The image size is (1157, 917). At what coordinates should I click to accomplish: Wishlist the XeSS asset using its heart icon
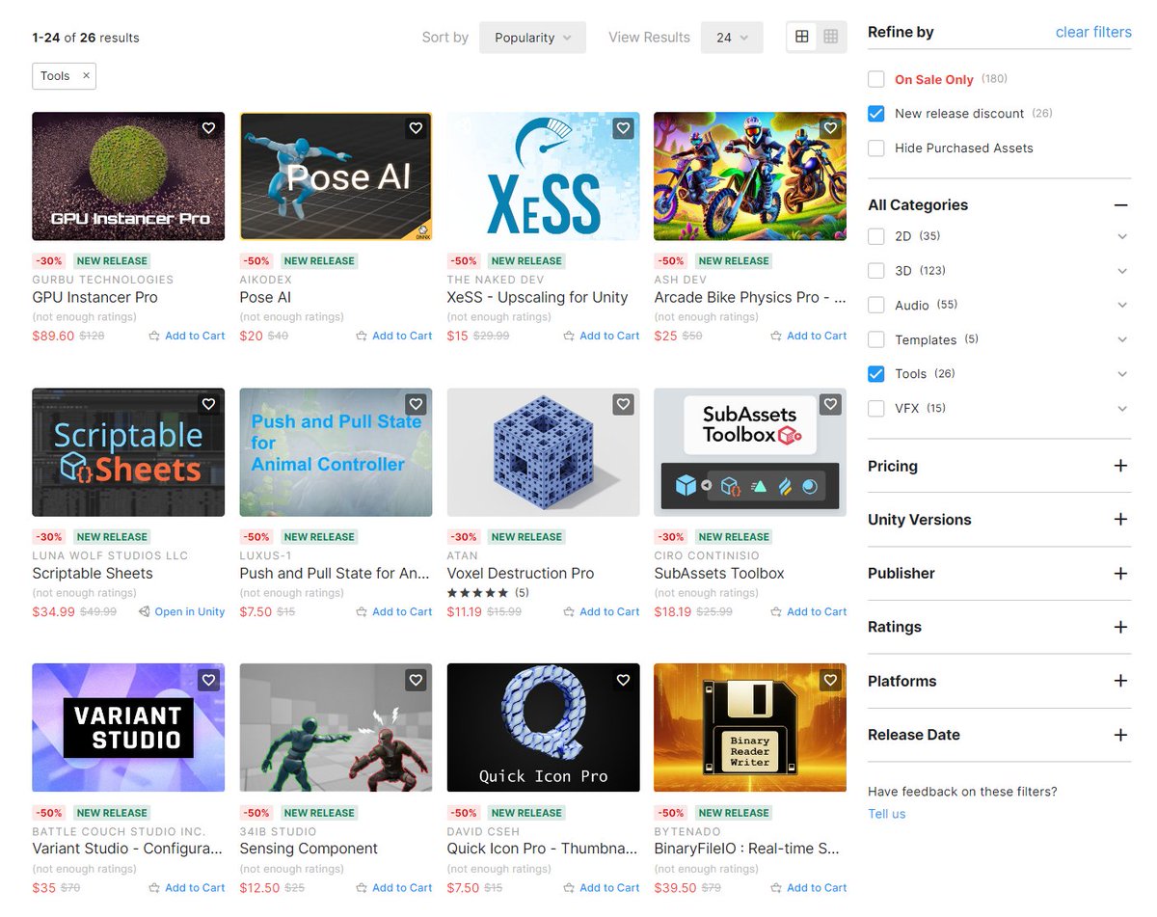(x=623, y=127)
